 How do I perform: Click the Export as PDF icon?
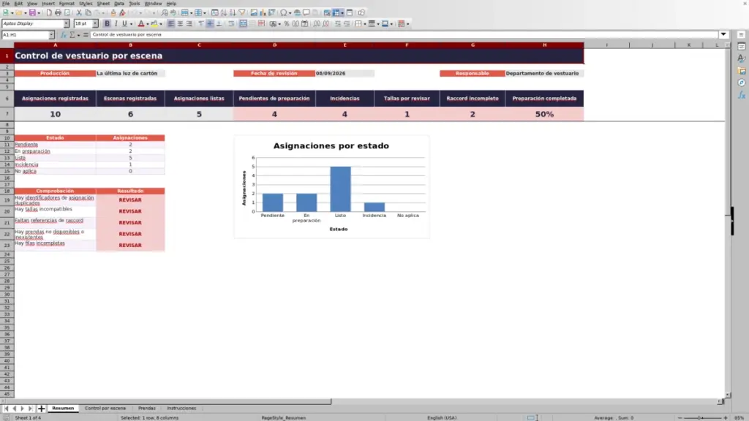(49, 13)
